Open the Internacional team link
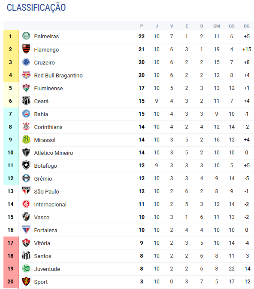 tap(50, 204)
